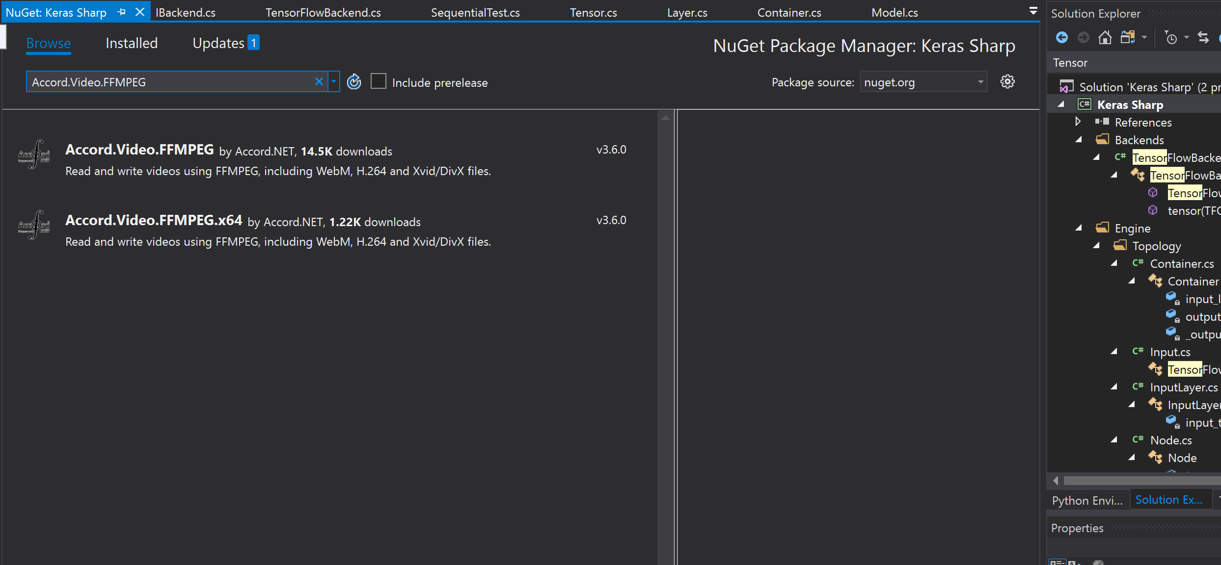This screenshot has width=1221, height=565.
Task: Refresh the NuGet search results
Action: click(x=354, y=81)
